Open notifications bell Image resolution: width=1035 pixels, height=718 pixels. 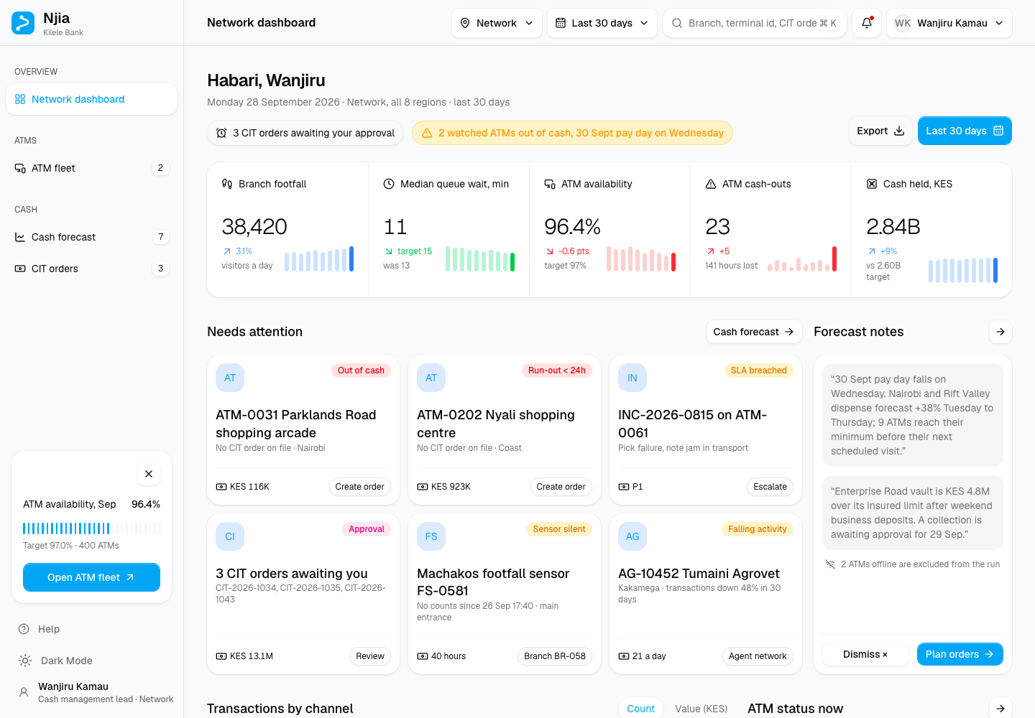click(x=867, y=23)
